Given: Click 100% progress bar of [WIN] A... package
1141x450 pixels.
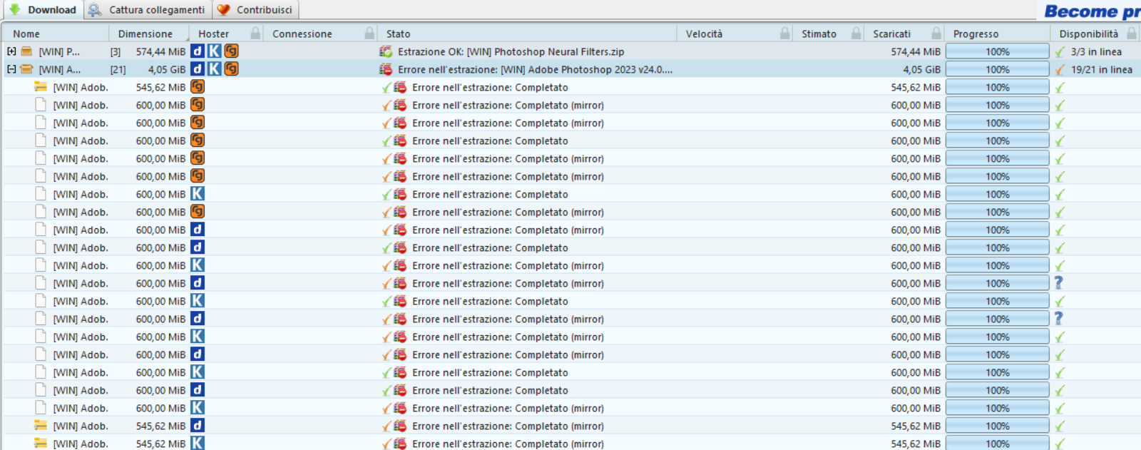Looking at the screenshot, I should tap(997, 69).
